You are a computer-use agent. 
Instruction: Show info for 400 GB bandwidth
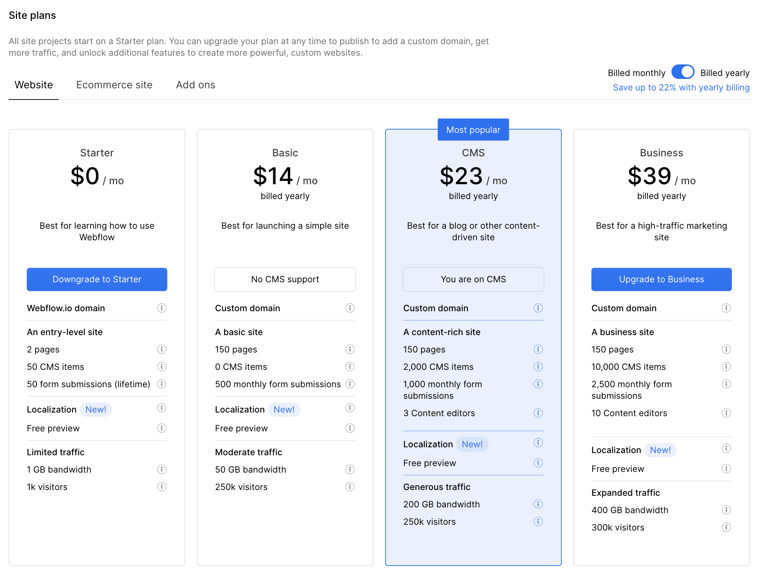pyautogui.click(x=726, y=510)
